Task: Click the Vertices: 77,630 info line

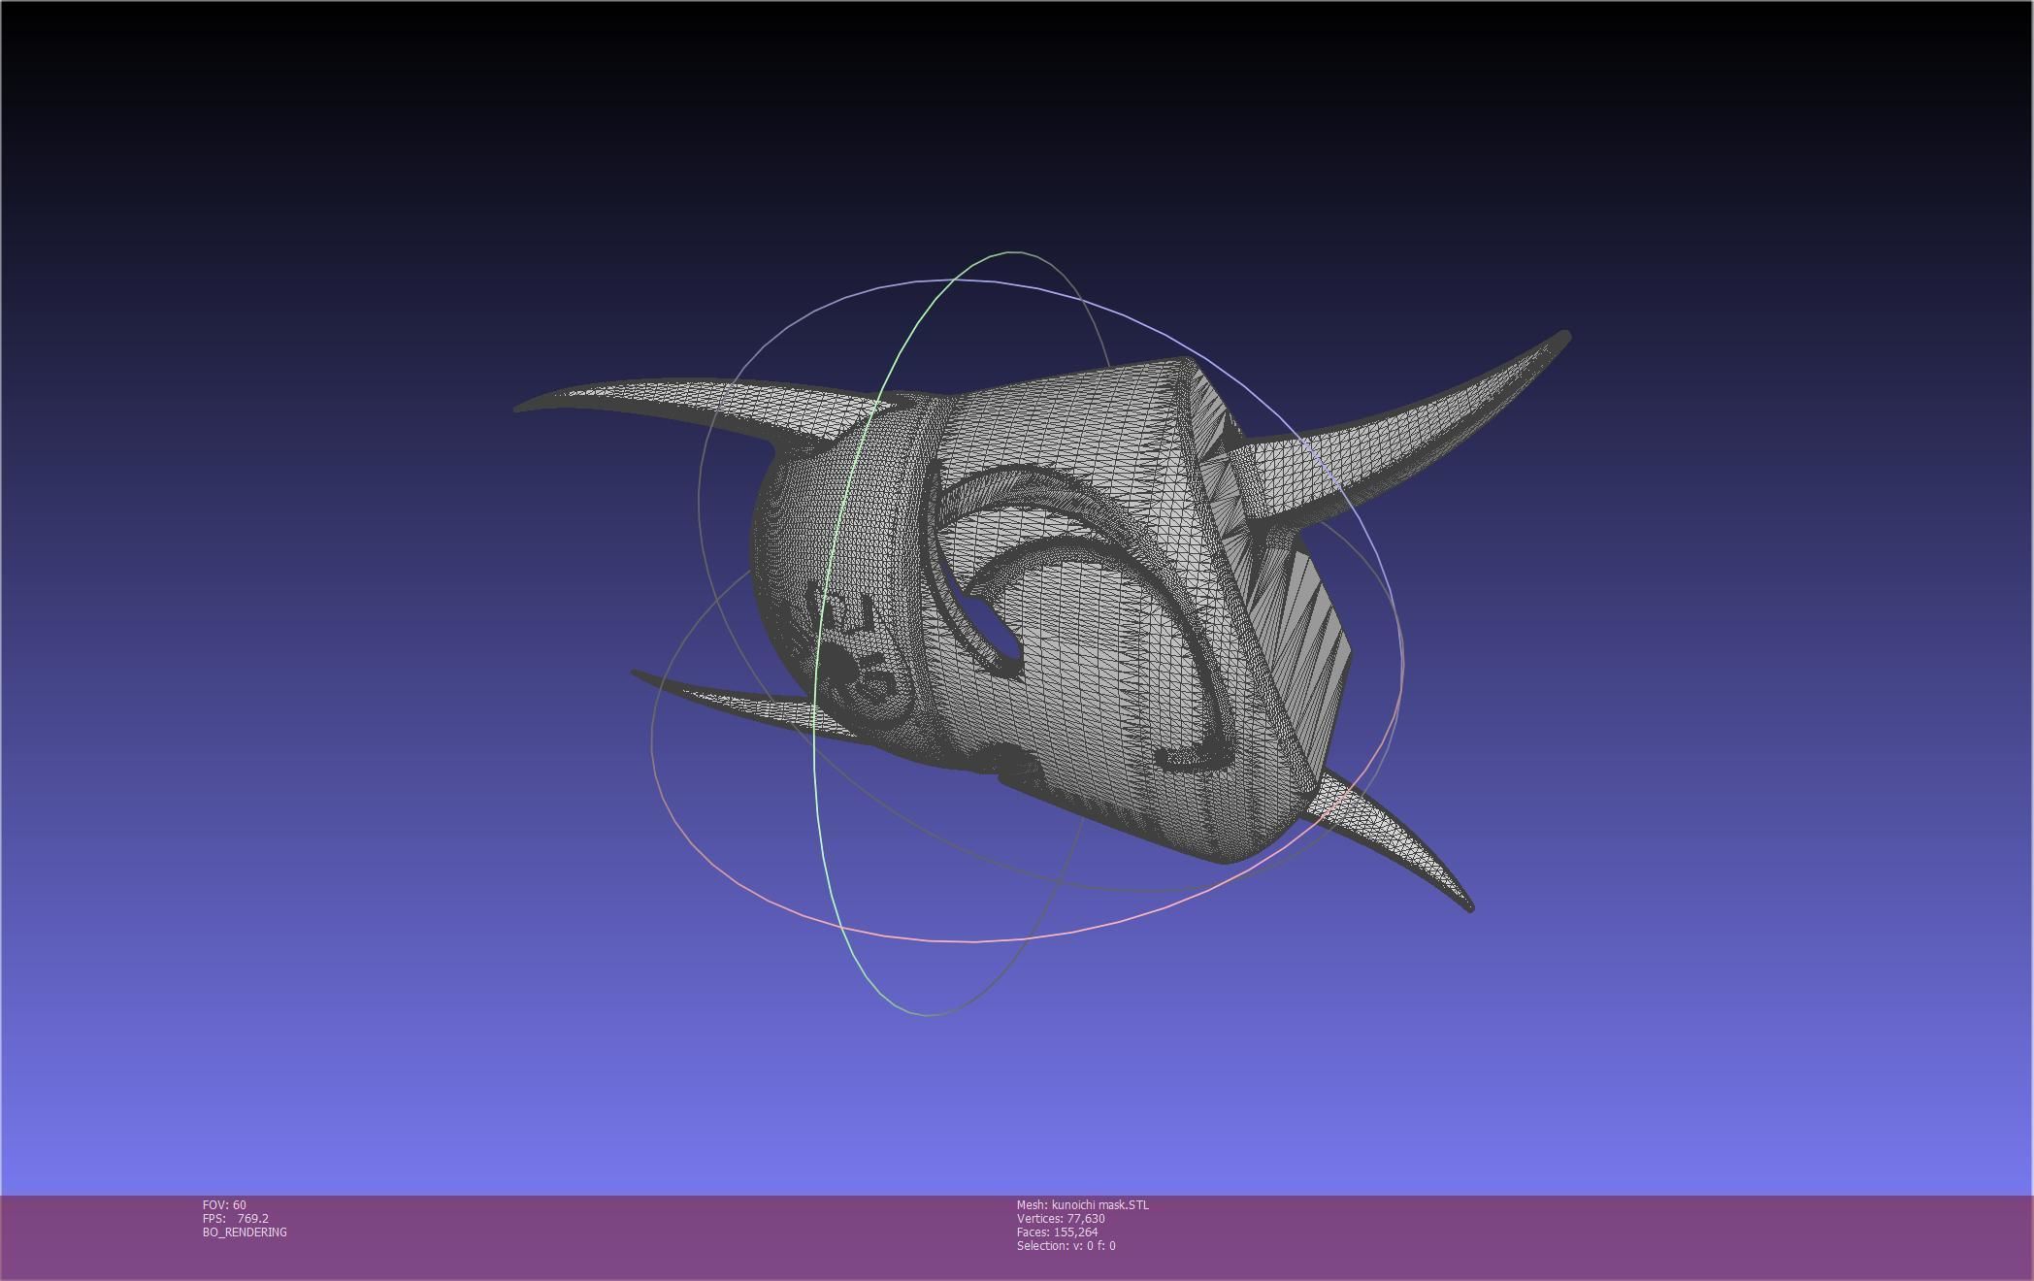Action: (1061, 1219)
